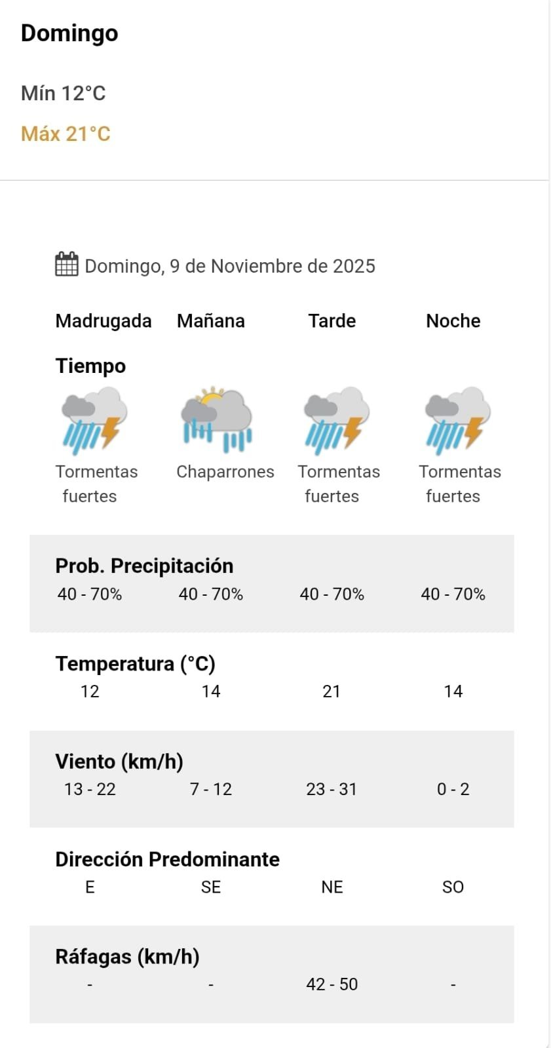Screen dimensions: 551x1048
Task: Tap the Tarde thunderstorm icon
Action: point(336,421)
